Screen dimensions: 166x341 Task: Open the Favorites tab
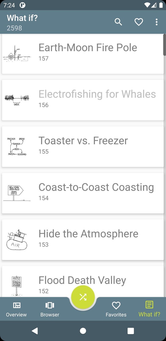[116, 309]
